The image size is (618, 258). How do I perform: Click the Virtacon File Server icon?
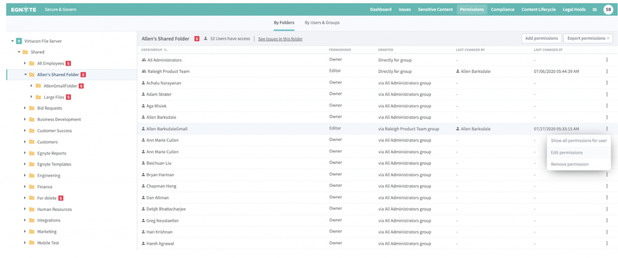(x=19, y=41)
